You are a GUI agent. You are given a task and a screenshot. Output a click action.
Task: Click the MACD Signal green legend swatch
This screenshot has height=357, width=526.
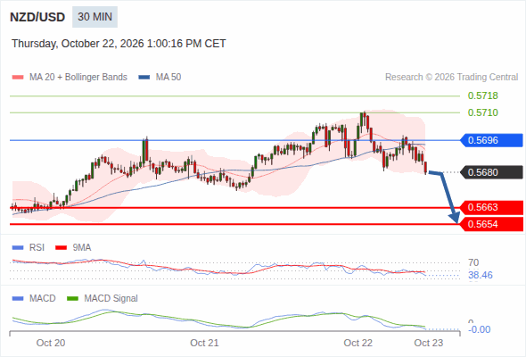point(72,299)
